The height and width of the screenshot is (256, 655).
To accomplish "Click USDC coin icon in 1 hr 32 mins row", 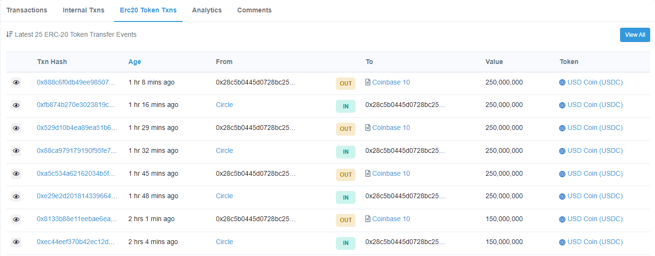I will point(563,151).
